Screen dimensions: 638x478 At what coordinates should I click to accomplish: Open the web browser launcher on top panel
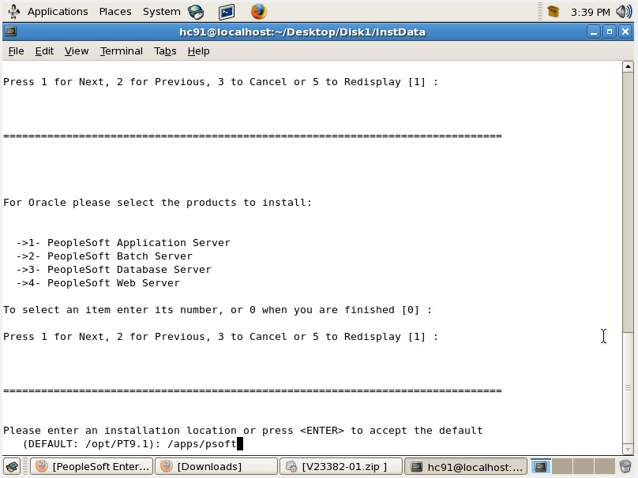[x=195, y=11]
